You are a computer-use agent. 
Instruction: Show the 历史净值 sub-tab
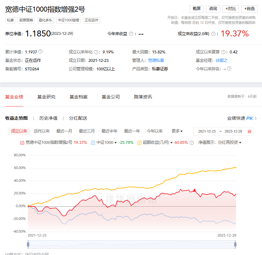pos(48,118)
